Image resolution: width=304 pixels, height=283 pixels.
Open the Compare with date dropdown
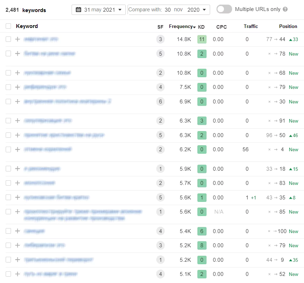coord(169,10)
